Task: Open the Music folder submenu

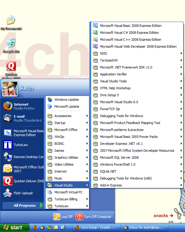Action: (x=67, y=178)
